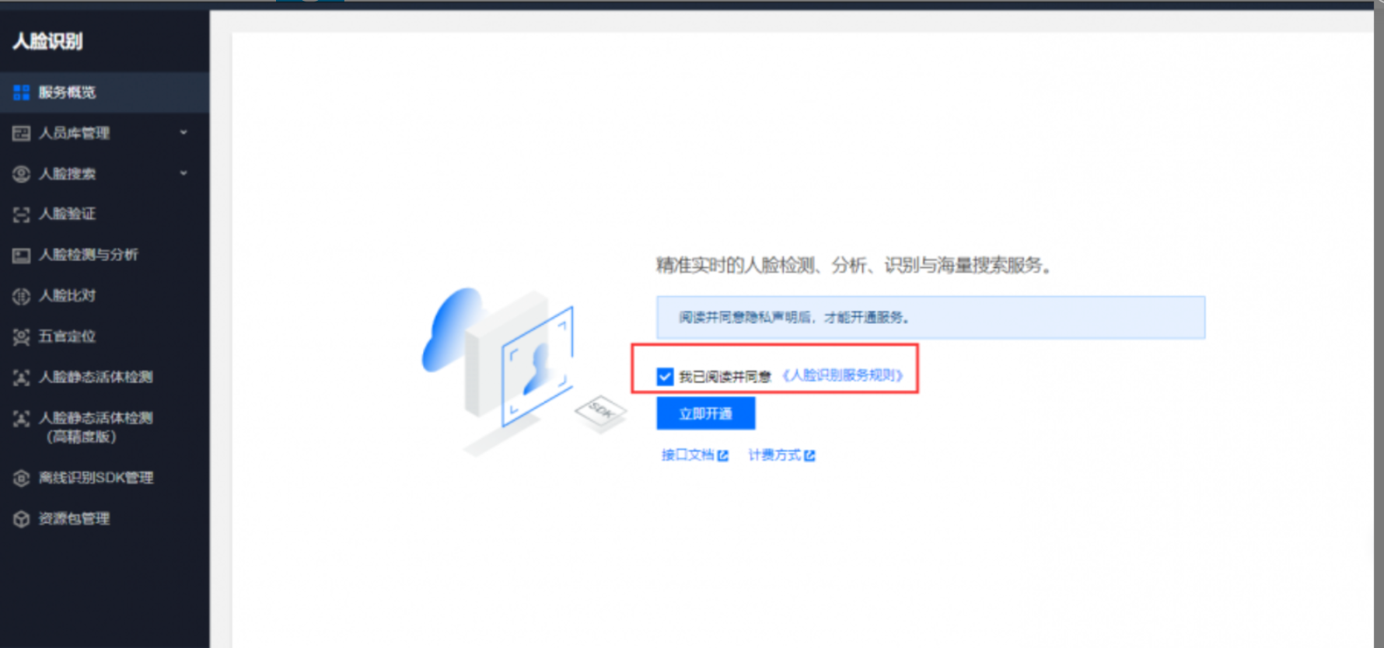The width and height of the screenshot is (1384, 648).
Task: Click the 服务概览 grid icon
Action: click(x=22, y=92)
